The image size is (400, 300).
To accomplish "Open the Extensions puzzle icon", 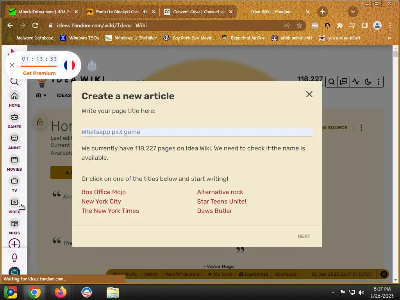I will 339,25.
